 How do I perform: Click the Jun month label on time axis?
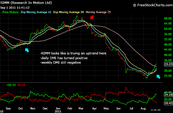coord(118,109)
